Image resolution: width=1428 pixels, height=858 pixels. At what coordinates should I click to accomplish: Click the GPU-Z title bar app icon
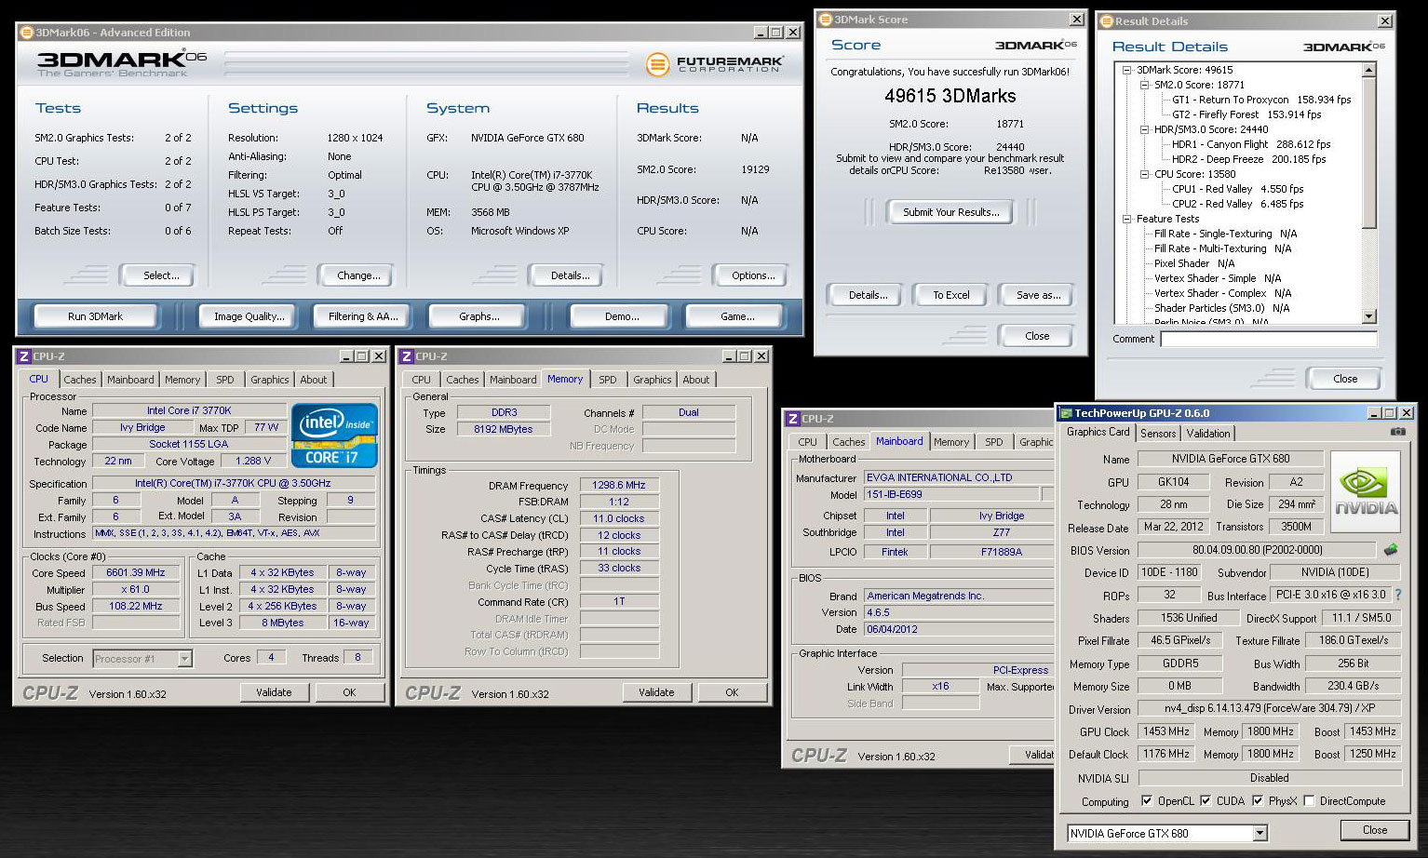(x=1066, y=413)
